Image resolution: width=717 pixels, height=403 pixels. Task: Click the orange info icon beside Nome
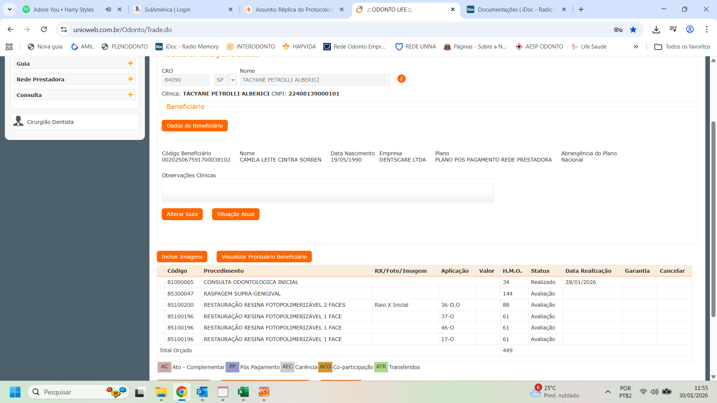point(401,79)
